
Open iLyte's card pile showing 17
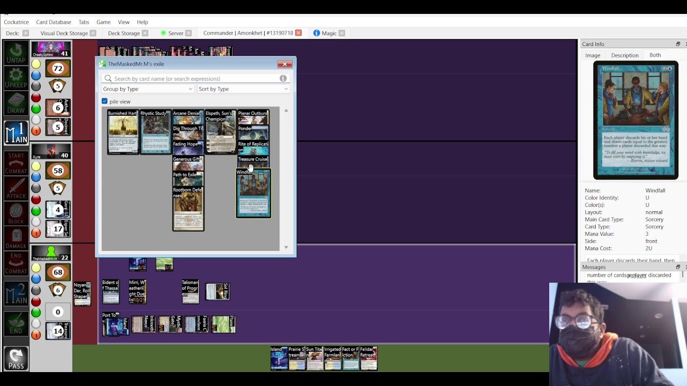[58, 229]
